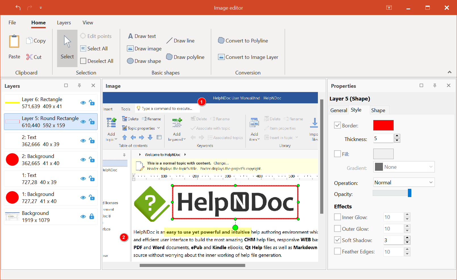Click Convert to Polyline
This screenshot has height=280, width=457.
(x=243, y=40)
